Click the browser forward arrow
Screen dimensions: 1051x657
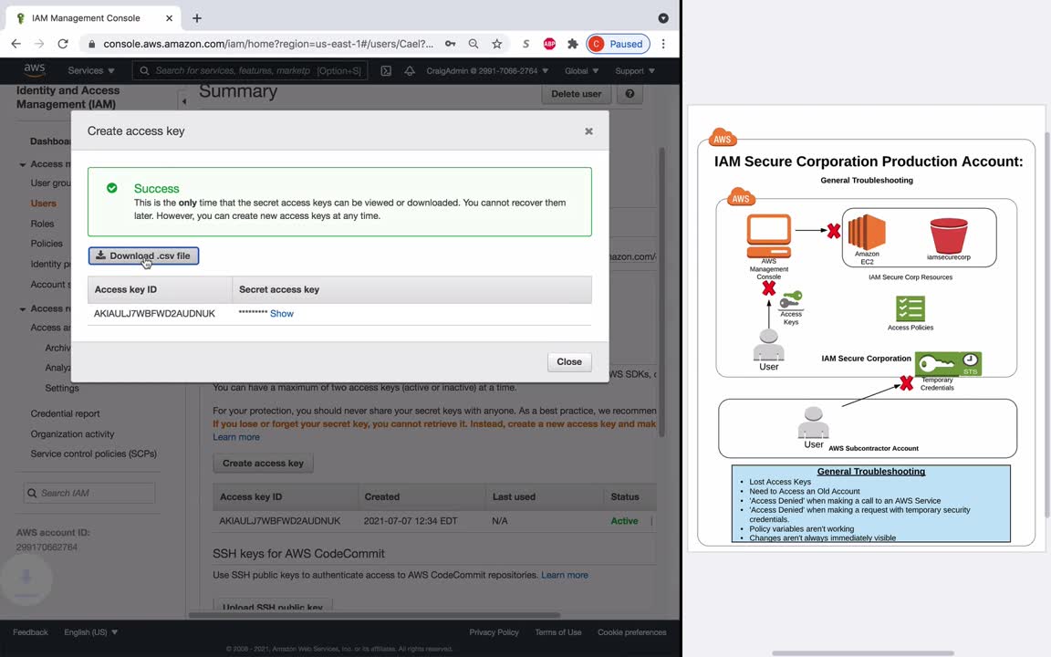pyautogui.click(x=39, y=44)
